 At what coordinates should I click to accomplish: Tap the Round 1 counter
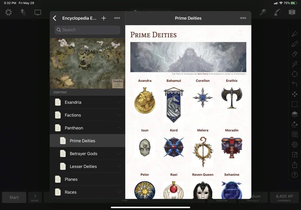pos(35,197)
